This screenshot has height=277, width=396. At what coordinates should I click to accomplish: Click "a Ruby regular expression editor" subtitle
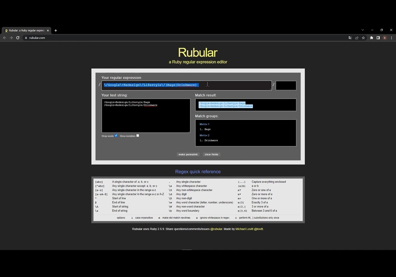coord(198,62)
